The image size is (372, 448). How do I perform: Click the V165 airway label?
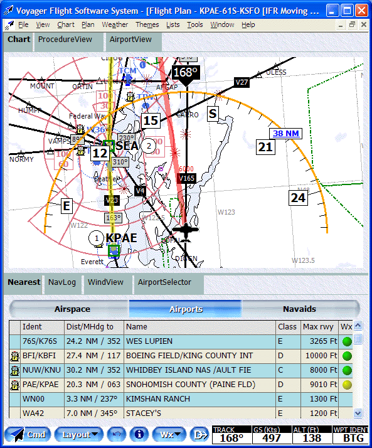(186, 178)
